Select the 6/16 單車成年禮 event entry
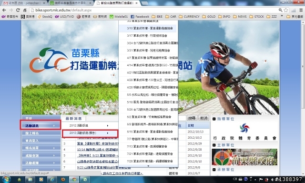Image resolution: width=305 pixels, height=183 pixels. (148, 132)
